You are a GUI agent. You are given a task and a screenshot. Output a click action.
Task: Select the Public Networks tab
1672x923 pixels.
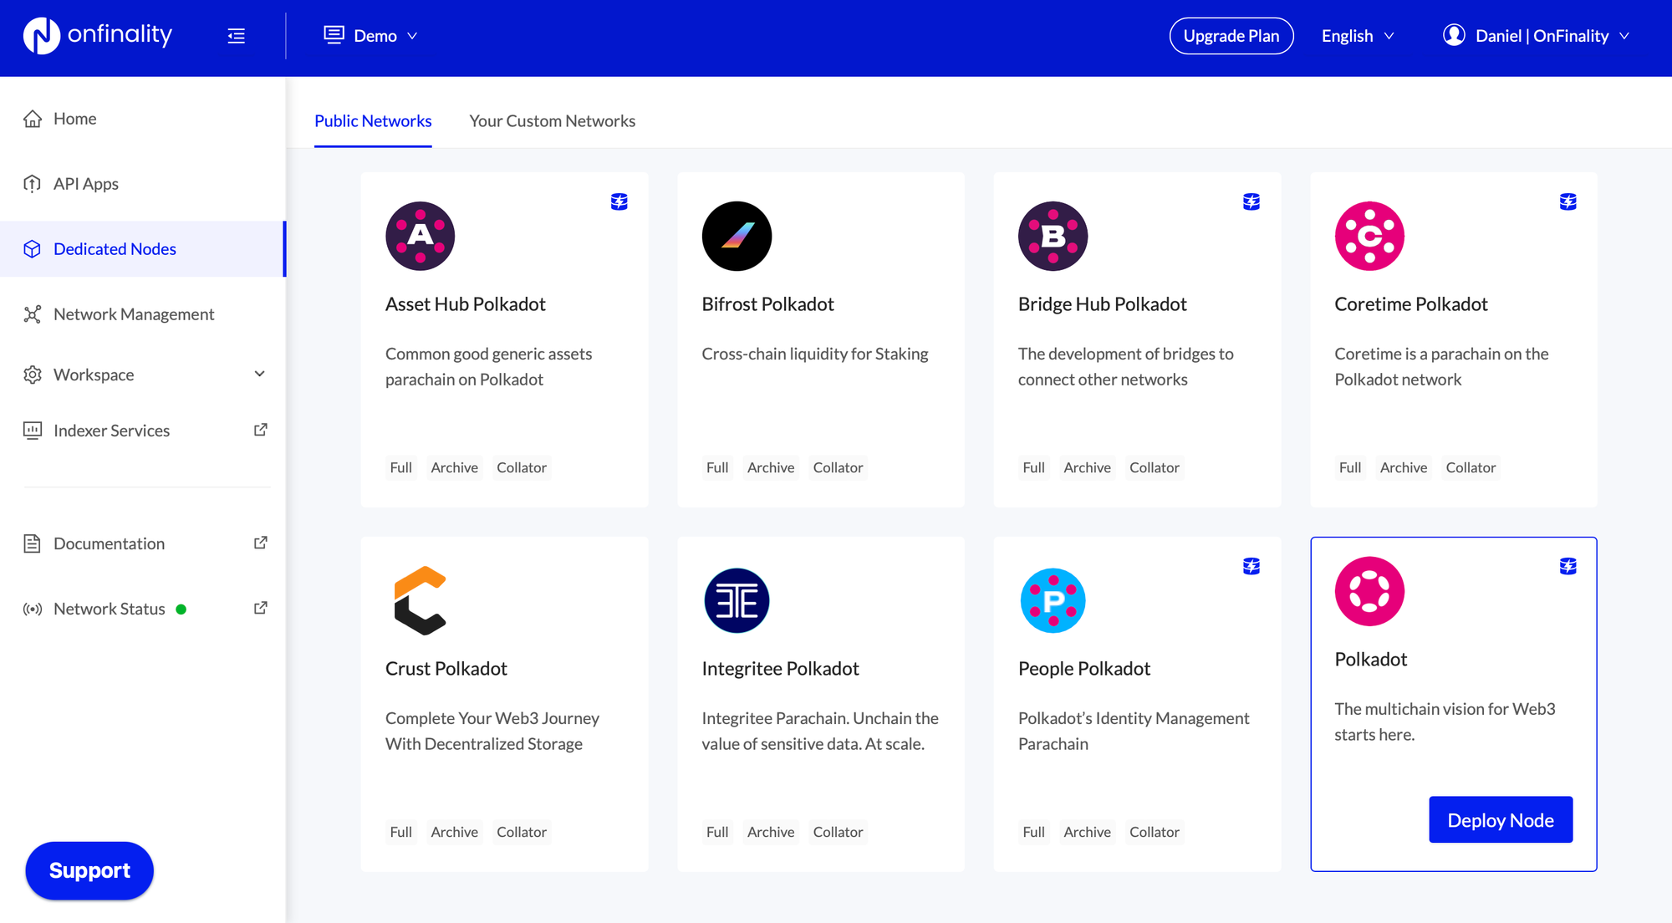click(x=373, y=120)
